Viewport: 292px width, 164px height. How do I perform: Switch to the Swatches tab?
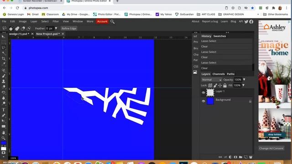[x=219, y=36]
